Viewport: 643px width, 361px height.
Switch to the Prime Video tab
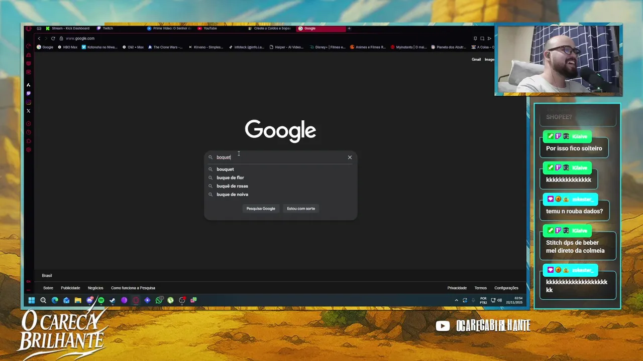pyautogui.click(x=169, y=29)
